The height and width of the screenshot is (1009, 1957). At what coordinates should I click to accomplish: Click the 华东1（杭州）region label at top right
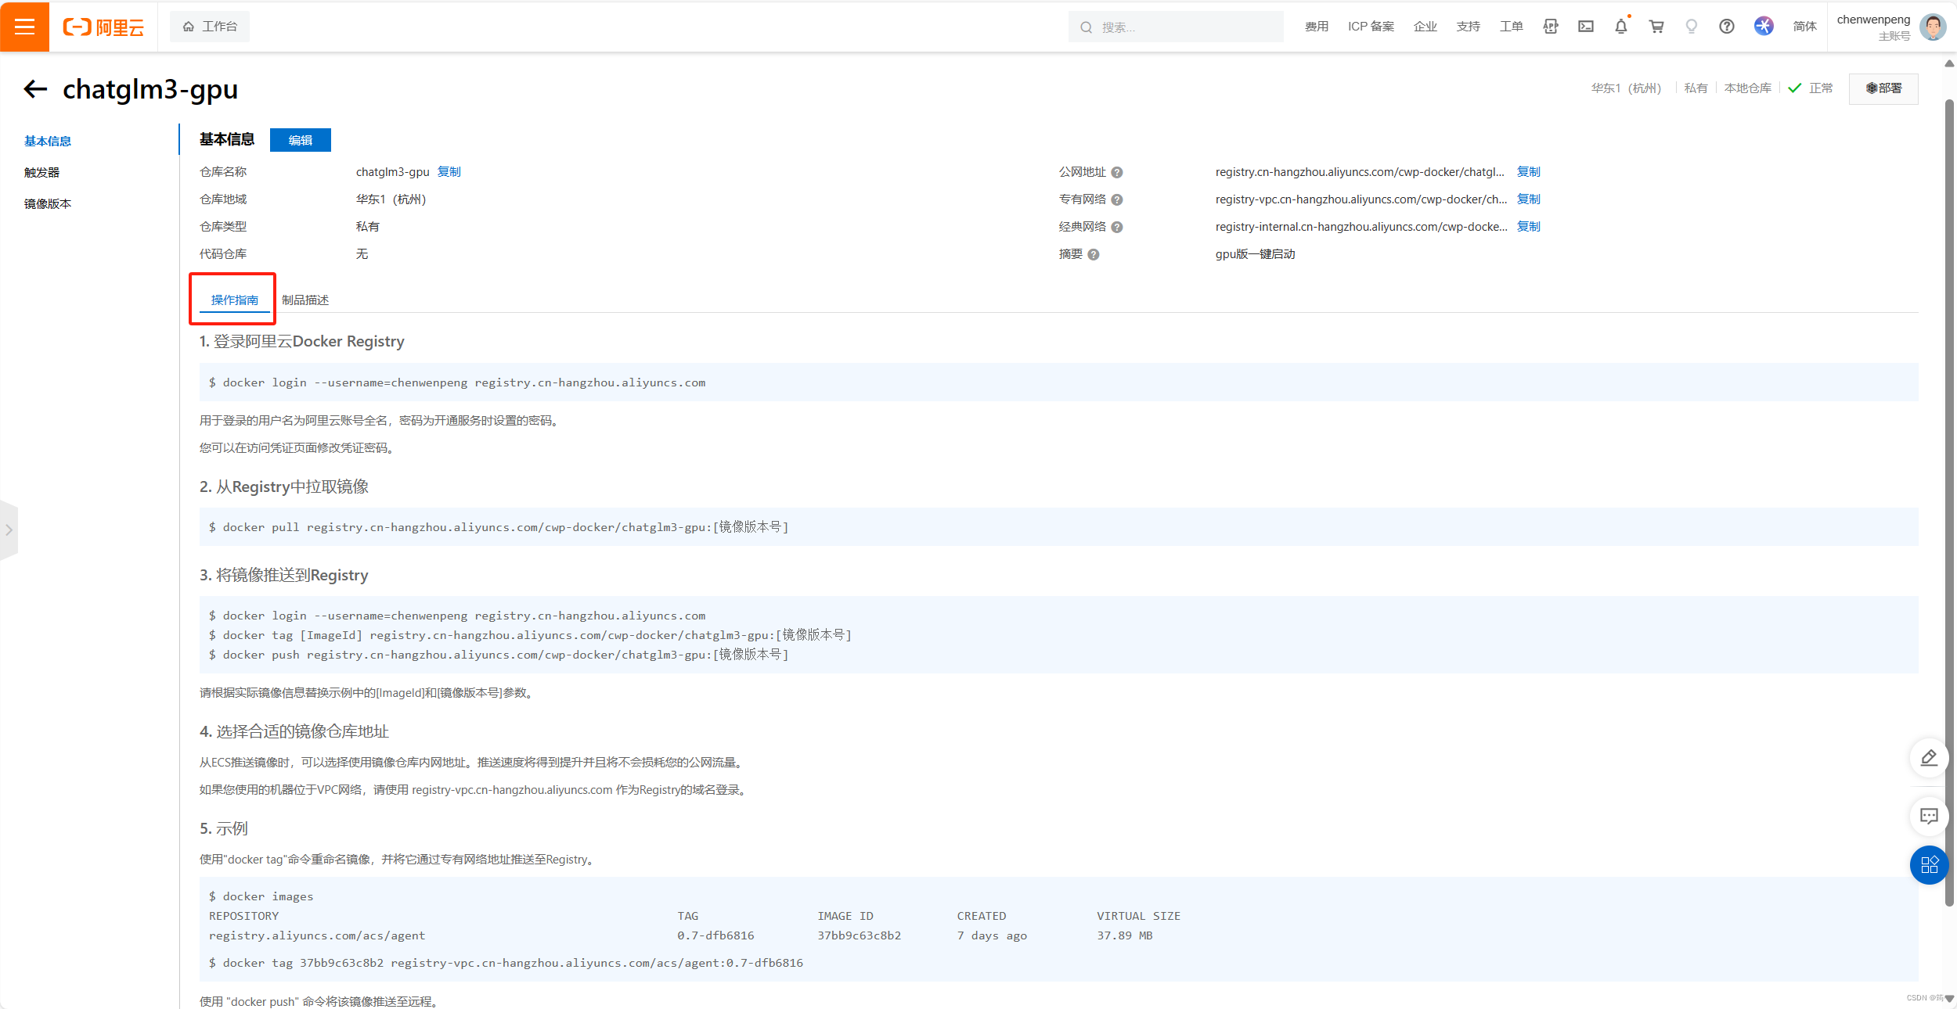point(1626,88)
